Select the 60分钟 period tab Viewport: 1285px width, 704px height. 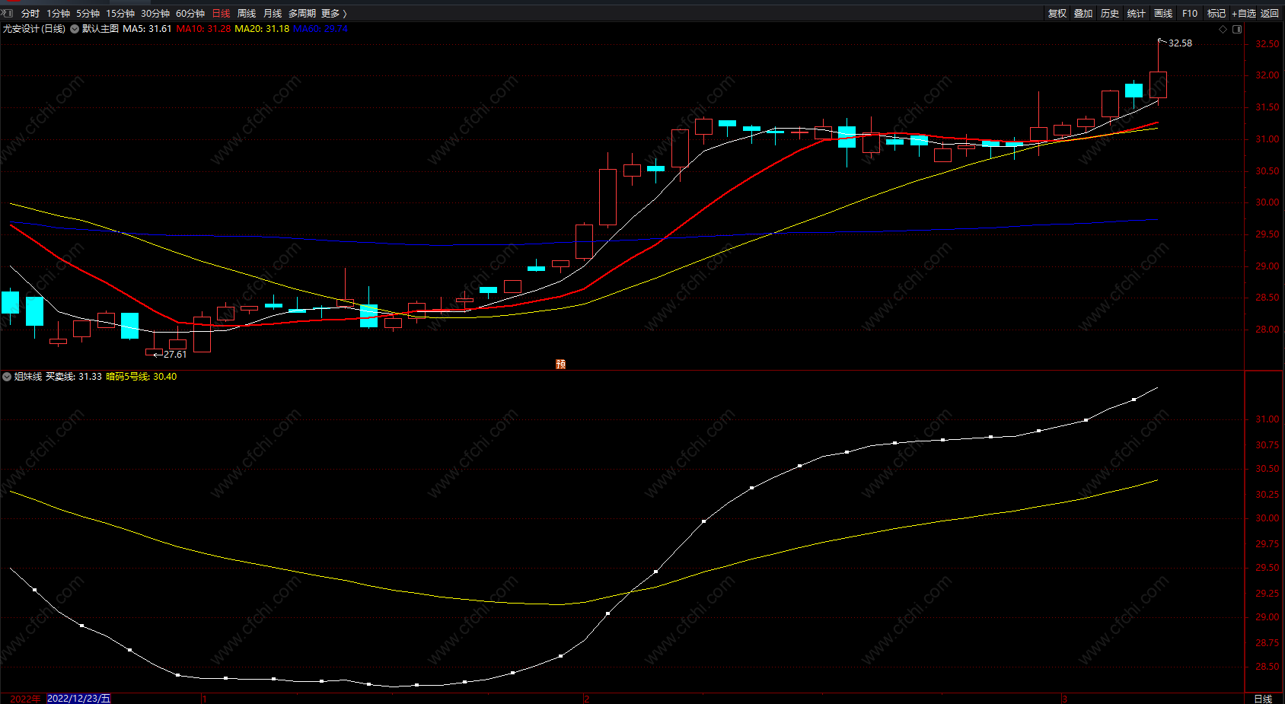pos(190,14)
